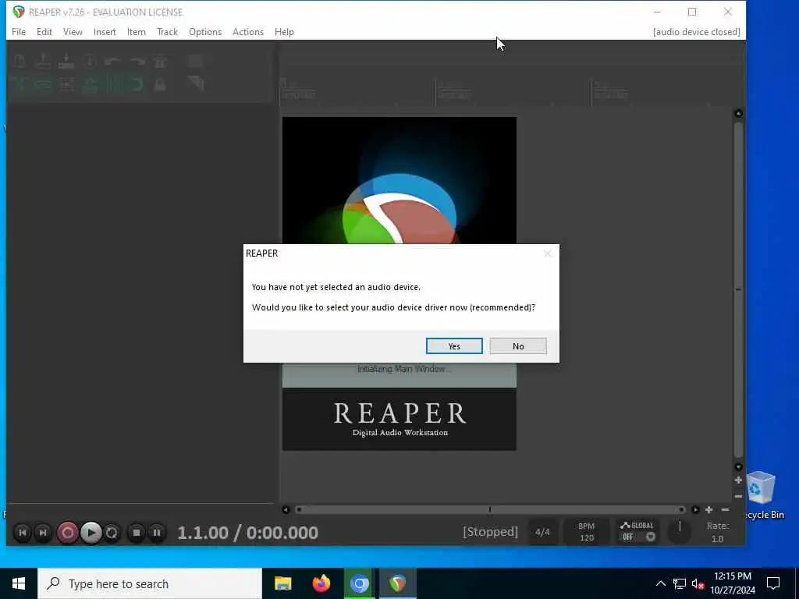This screenshot has height=599, width=799.
Task: Close the REAPER audio device dialog
Action: pos(547,253)
